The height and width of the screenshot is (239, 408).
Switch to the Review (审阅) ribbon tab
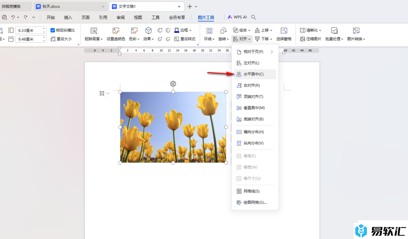tap(120, 18)
